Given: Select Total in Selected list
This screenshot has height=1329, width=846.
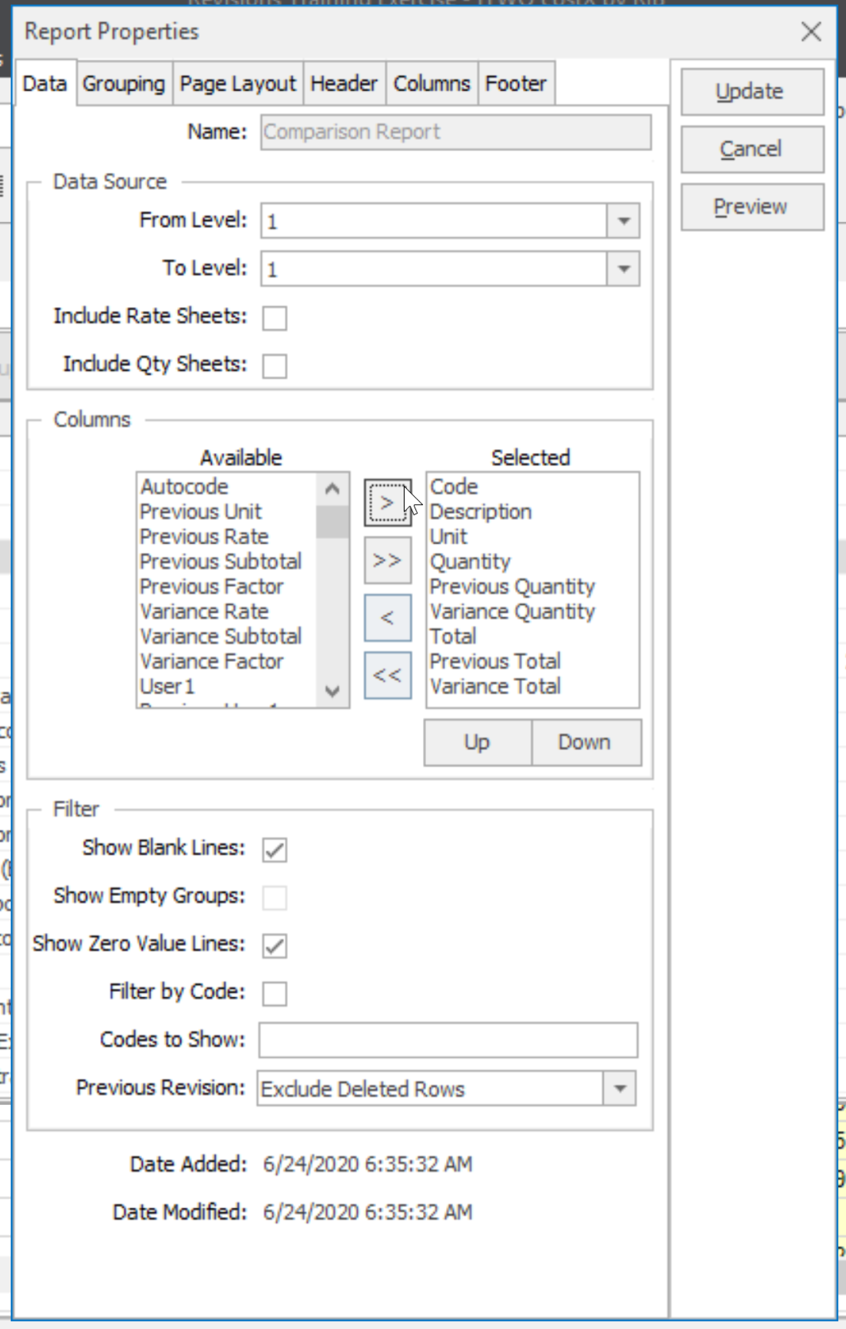Looking at the screenshot, I should click(x=453, y=636).
